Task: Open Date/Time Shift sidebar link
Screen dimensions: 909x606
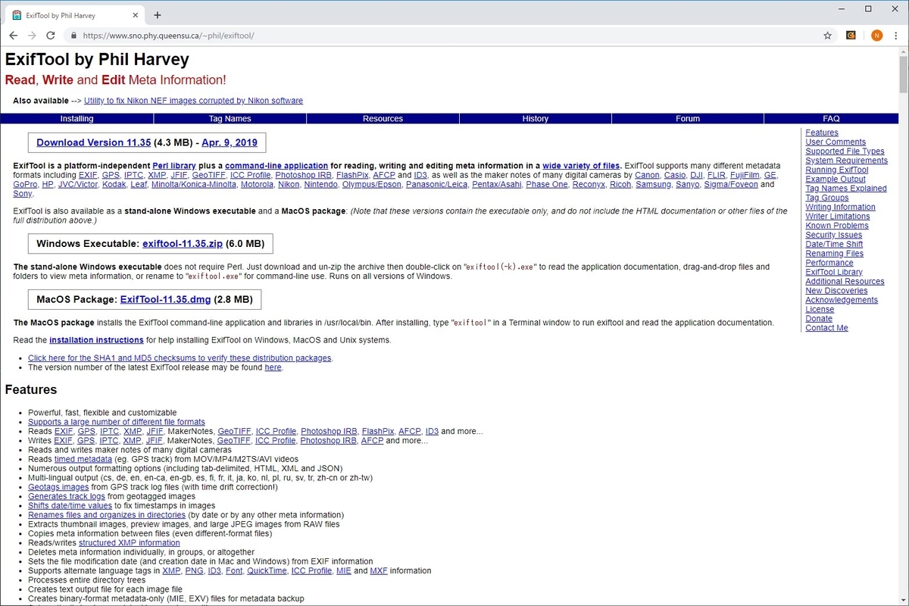Action: tap(834, 244)
